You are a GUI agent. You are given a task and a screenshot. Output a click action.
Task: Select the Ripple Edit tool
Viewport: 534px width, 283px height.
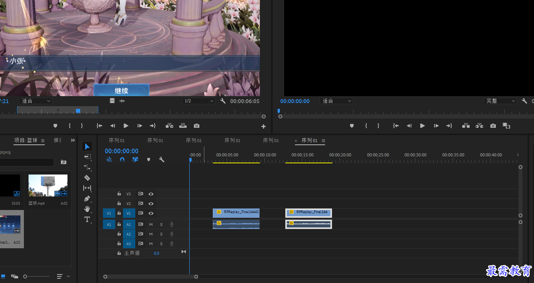87,168
